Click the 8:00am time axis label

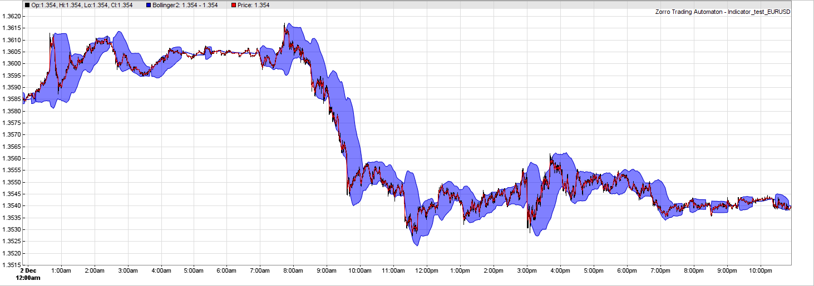[293, 270]
